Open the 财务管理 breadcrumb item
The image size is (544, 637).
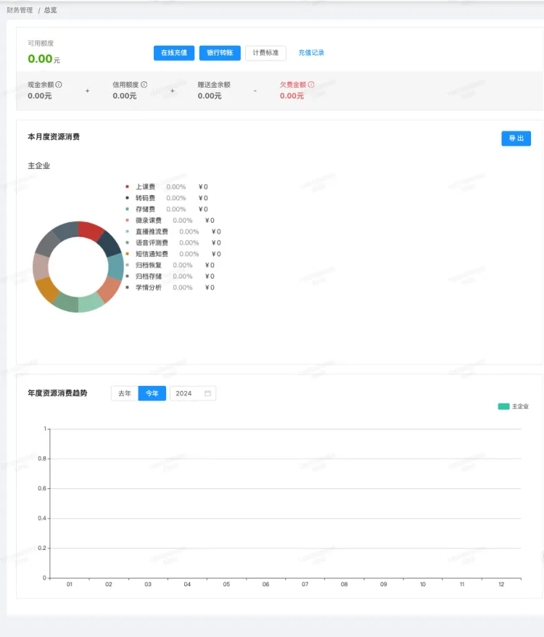(x=20, y=10)
